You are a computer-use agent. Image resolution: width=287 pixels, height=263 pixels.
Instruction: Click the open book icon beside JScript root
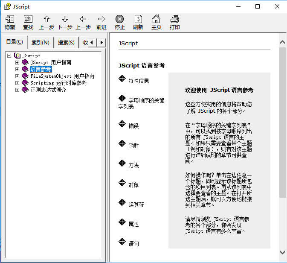[x=17, y=56]
